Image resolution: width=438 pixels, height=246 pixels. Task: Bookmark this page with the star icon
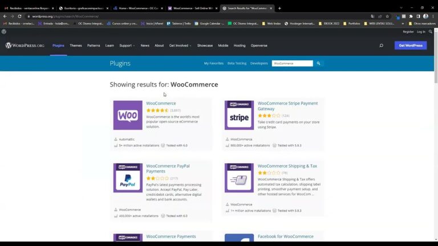point(387,17)
